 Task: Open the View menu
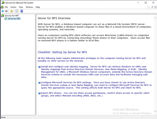(x=21, y=7)
